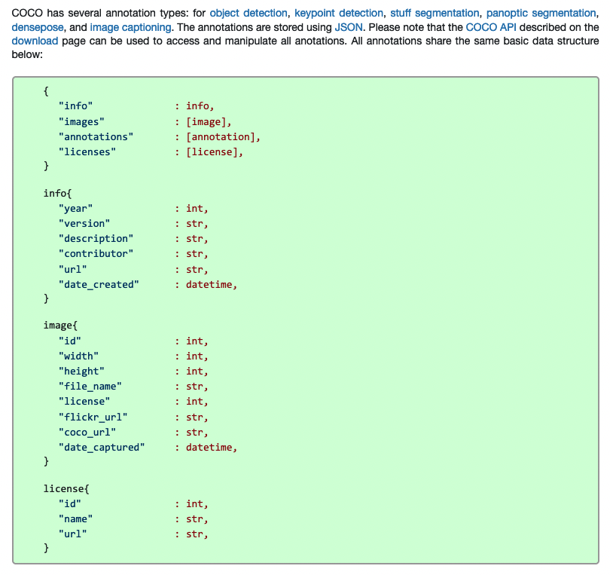The height and width of the screenshot is (575, 610).
Task: Select the "images" key text
Action: pos(81,122)
